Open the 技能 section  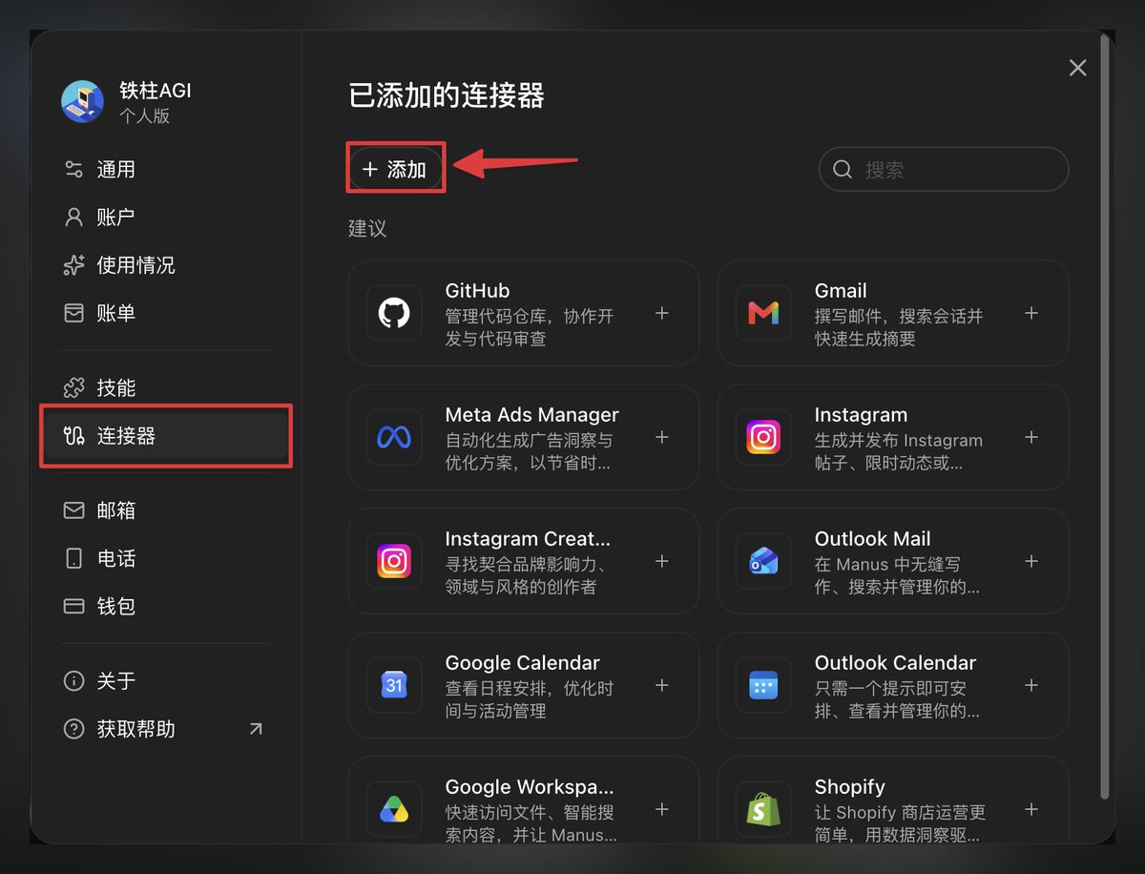[x=166, y=387]
